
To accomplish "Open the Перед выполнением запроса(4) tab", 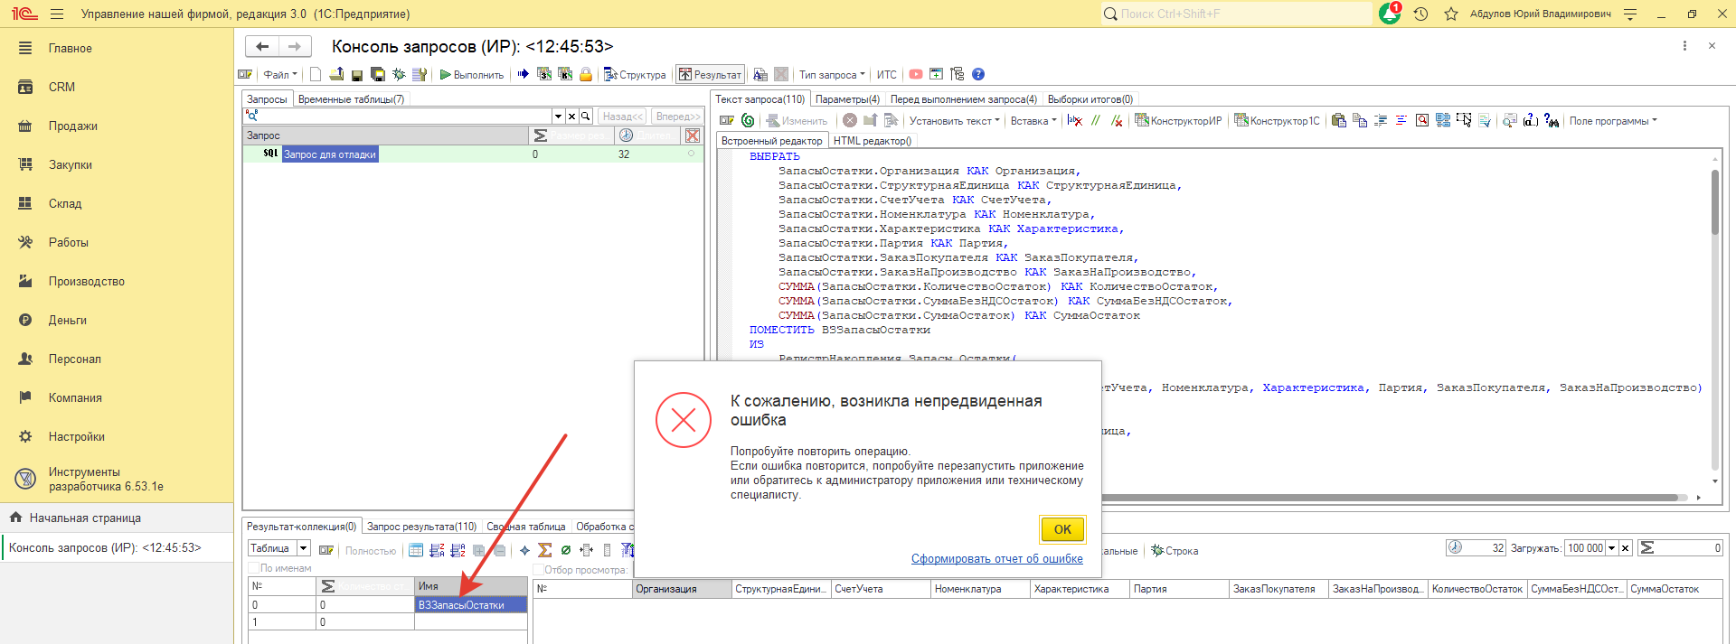I will tap(964, 99).
